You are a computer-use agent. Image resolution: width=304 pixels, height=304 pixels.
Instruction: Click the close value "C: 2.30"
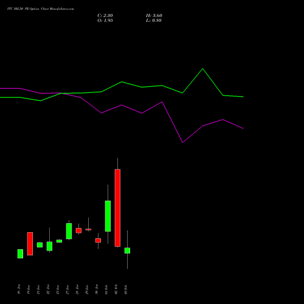pos(105,16)
